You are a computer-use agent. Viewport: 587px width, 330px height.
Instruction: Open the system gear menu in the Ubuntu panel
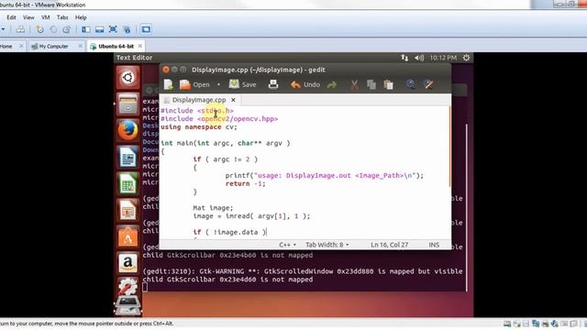[467, 58]
